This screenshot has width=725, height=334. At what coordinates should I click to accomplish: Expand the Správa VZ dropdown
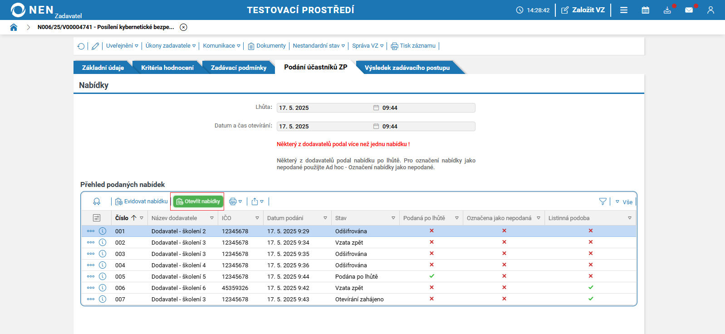tap(368, 46)
